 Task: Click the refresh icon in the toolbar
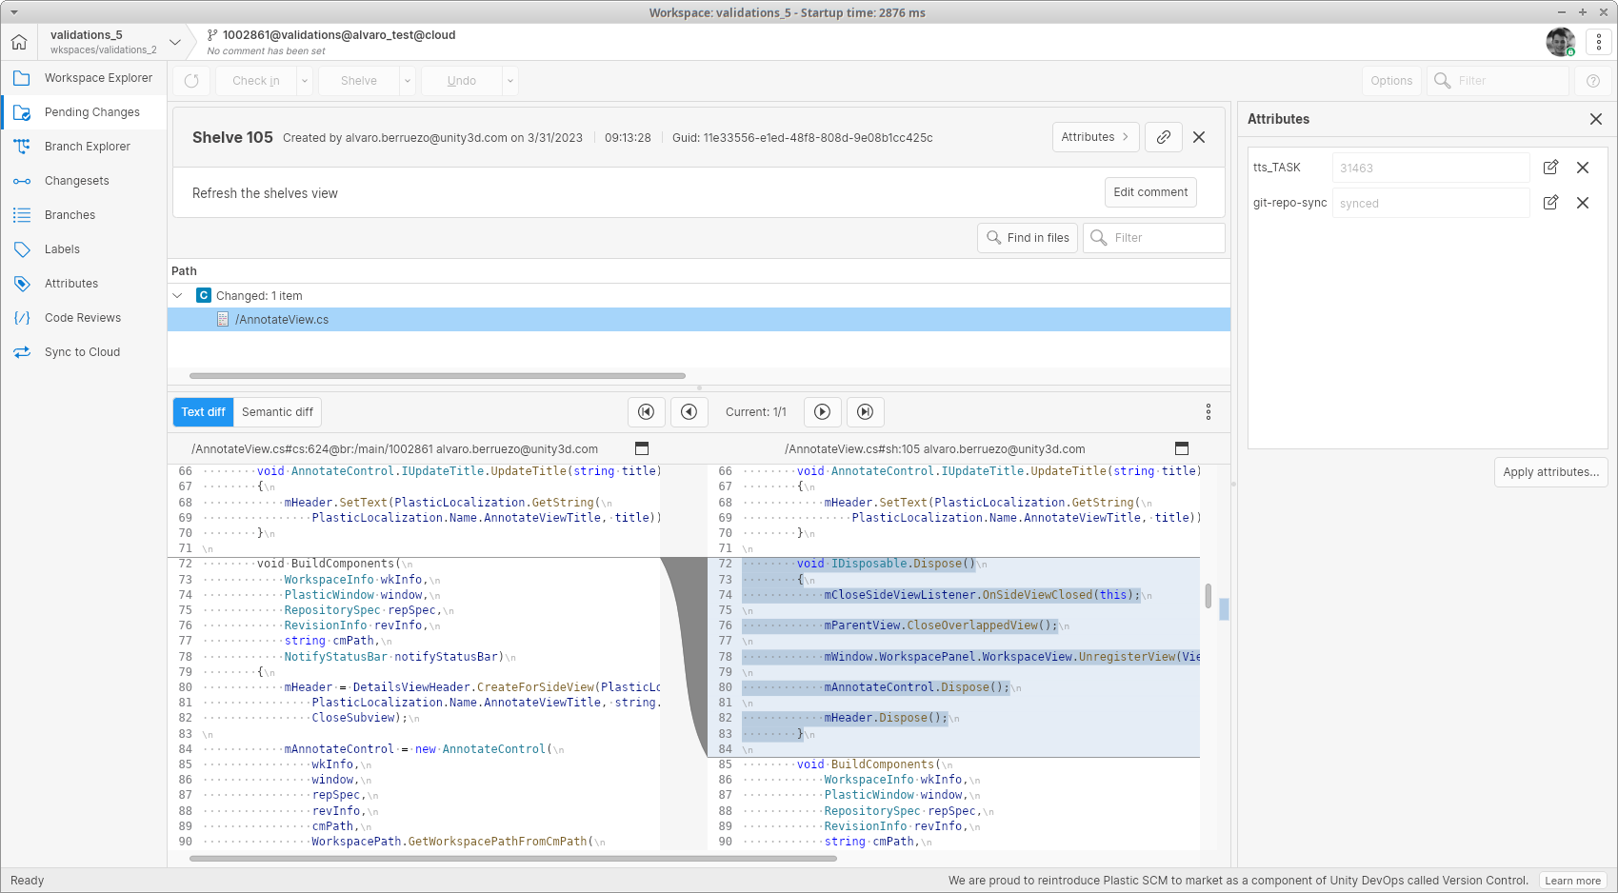[190, 80]
